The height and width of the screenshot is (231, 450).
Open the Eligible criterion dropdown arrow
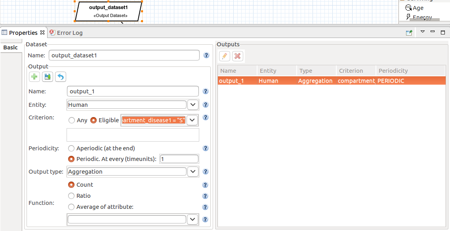coord(193,120)
